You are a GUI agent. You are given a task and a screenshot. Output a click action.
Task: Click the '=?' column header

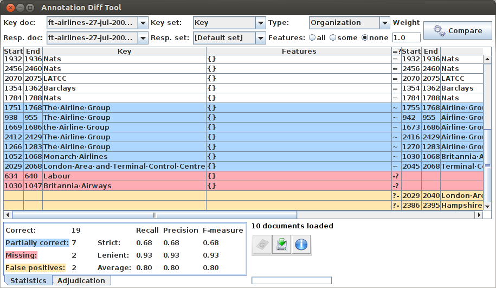click(397, 52)
